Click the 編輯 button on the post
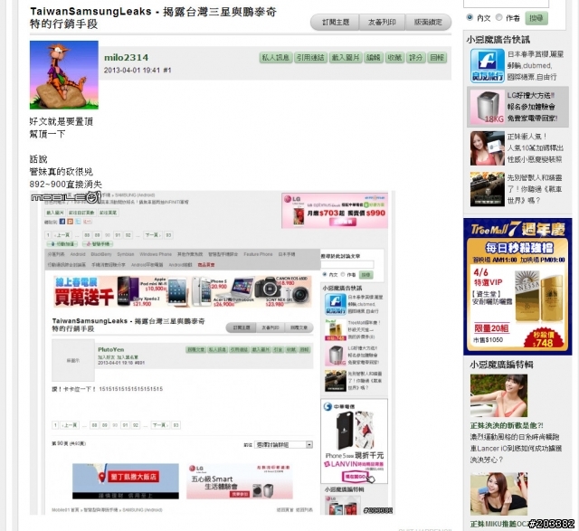This screenshot has width=579, height=531. (374, 58)
